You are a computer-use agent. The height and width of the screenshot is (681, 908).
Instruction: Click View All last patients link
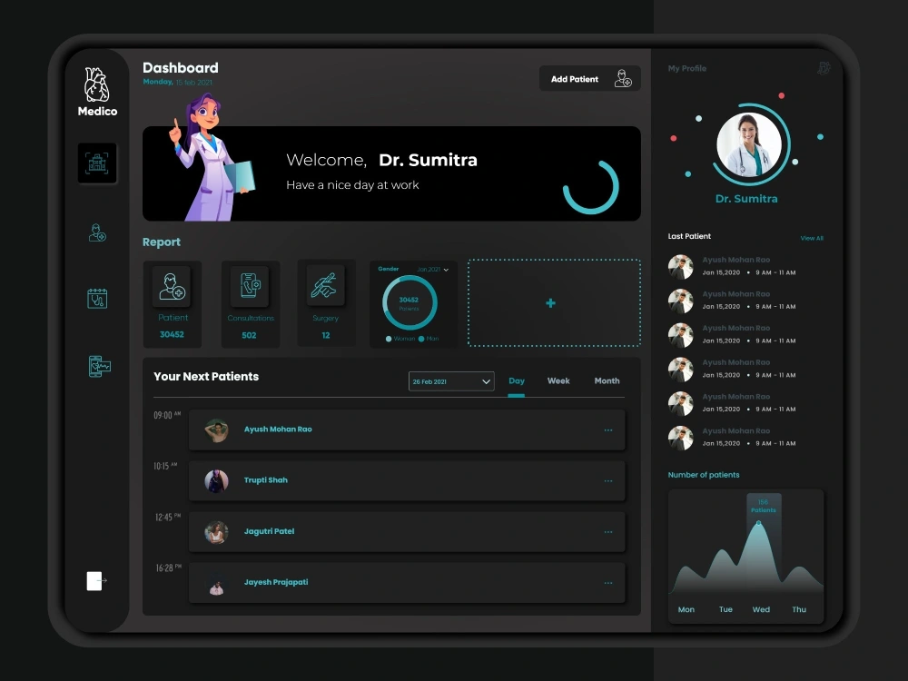point(812,238)
